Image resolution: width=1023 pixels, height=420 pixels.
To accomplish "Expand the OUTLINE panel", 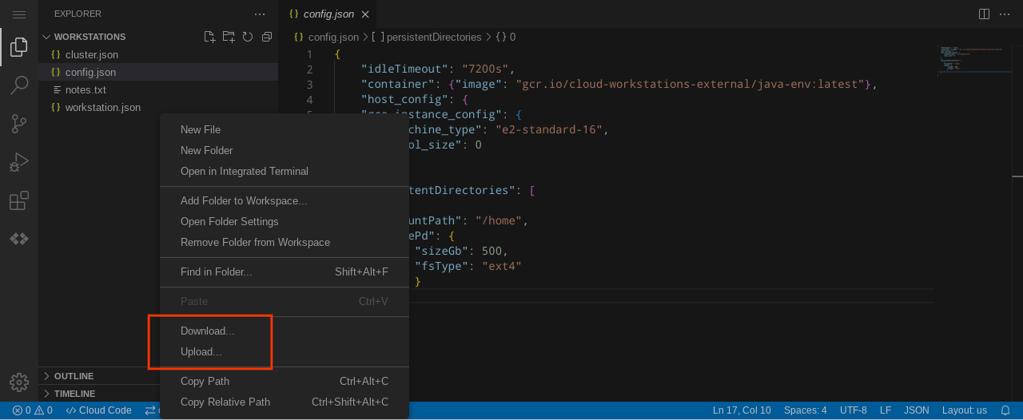I will click(x=74, y=376).
